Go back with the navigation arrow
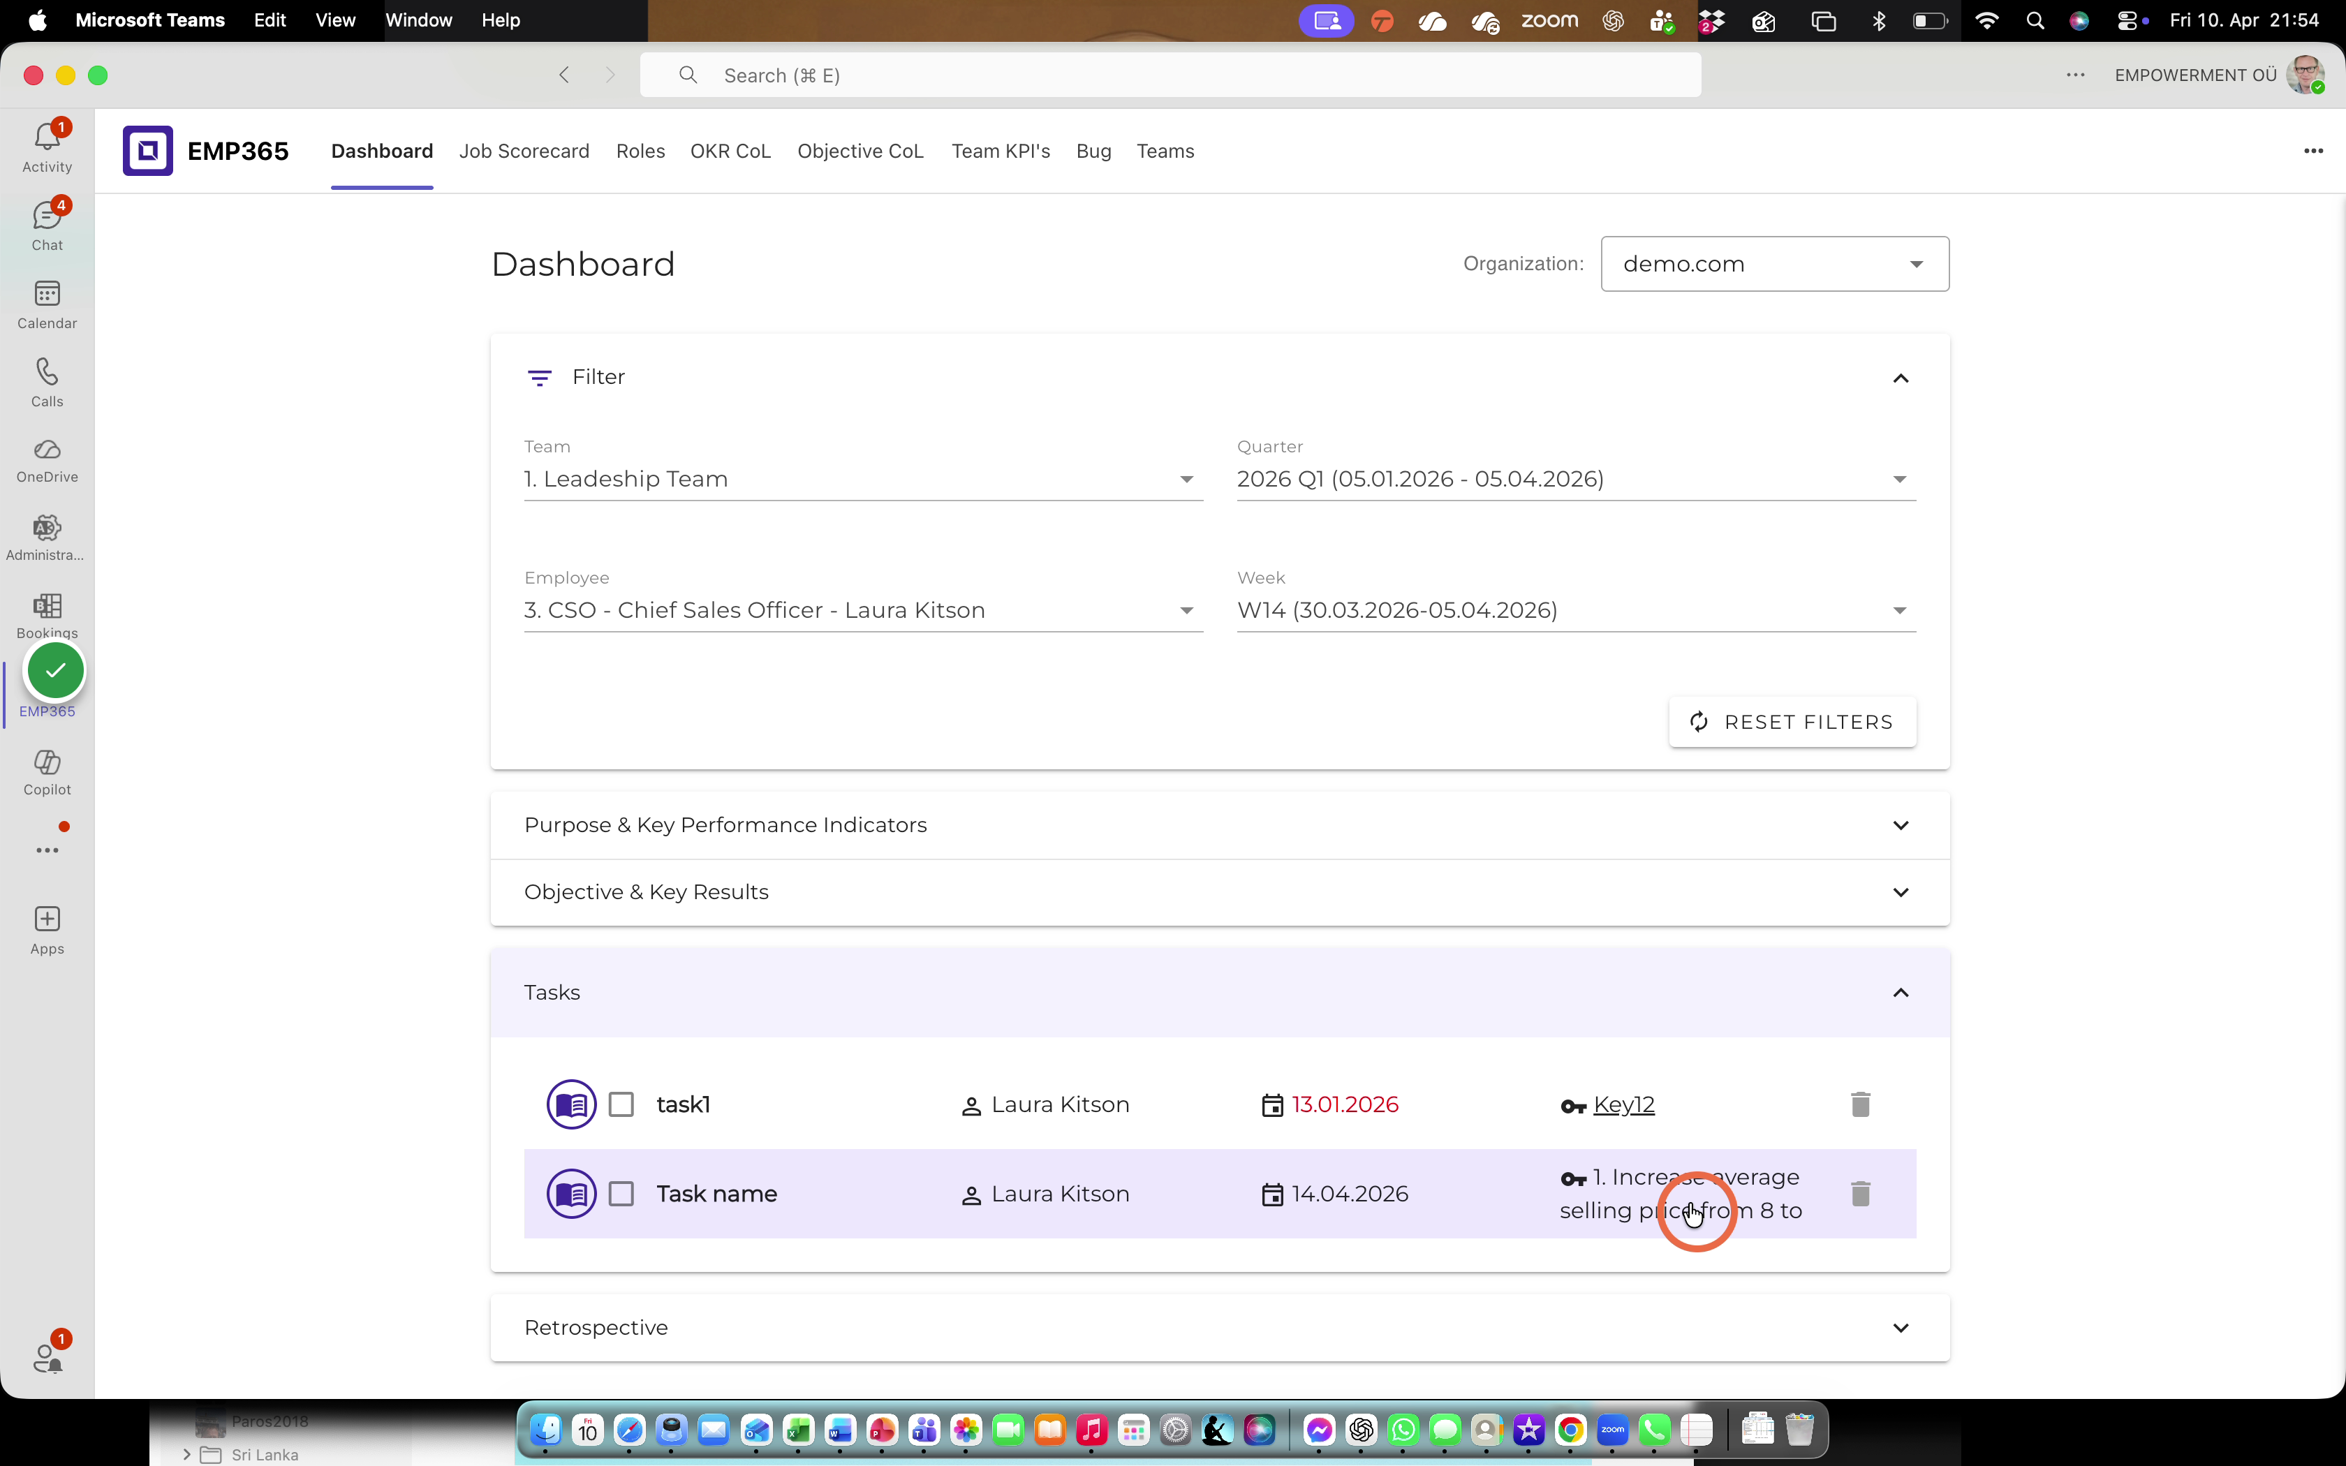 click(564, 75)
